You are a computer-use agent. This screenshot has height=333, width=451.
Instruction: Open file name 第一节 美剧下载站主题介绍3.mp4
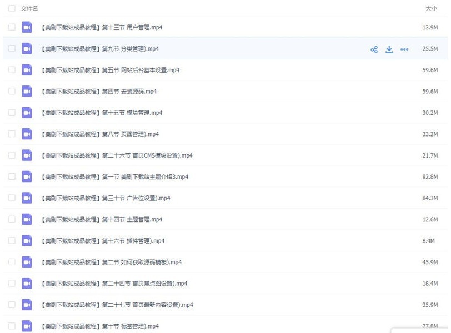click(x=115, y=176)
